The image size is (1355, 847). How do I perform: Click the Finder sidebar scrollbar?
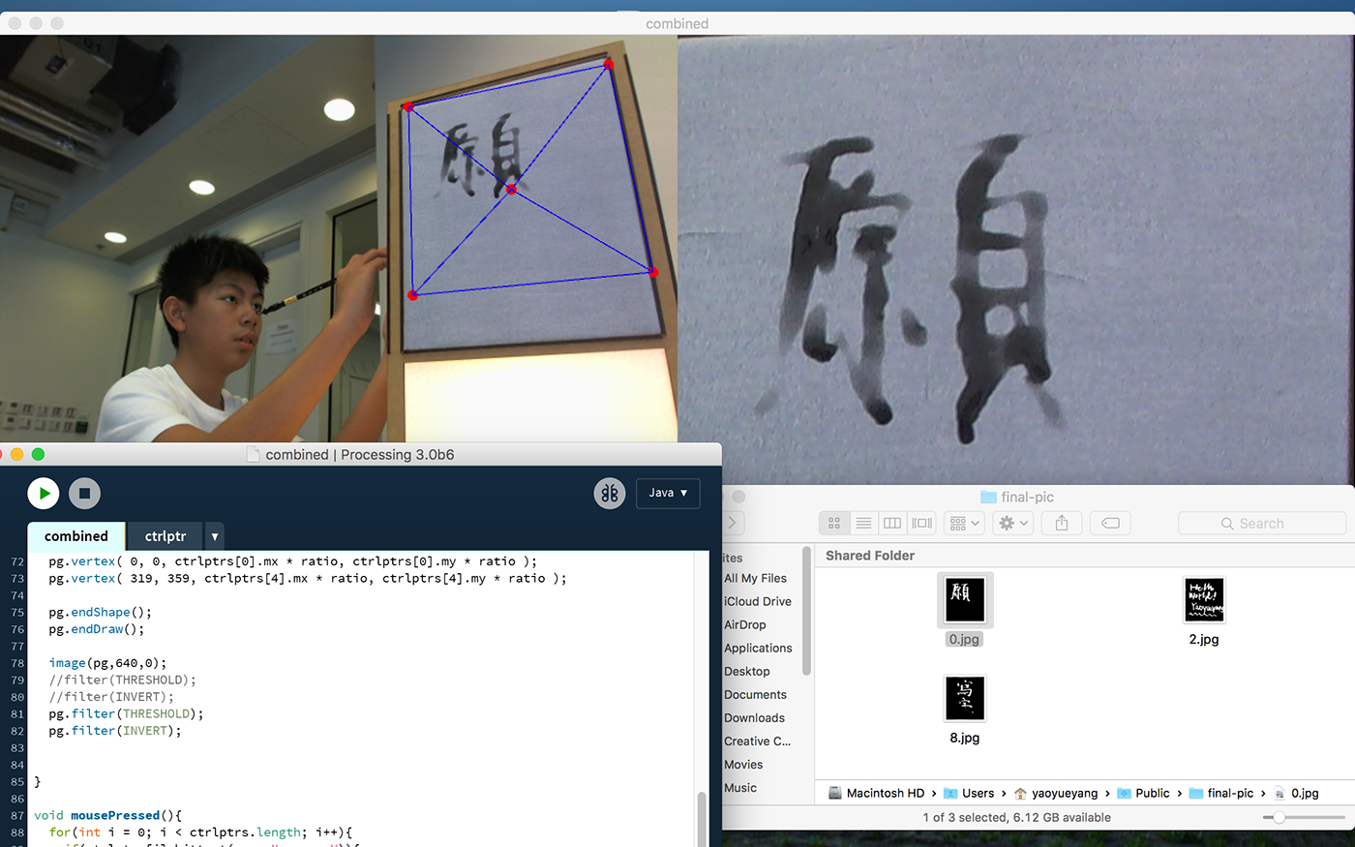806,612
